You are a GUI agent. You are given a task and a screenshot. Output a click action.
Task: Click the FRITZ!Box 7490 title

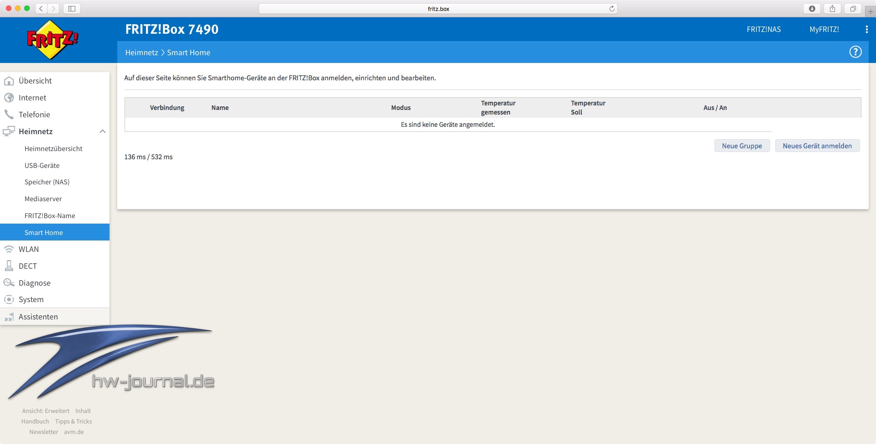172,29
